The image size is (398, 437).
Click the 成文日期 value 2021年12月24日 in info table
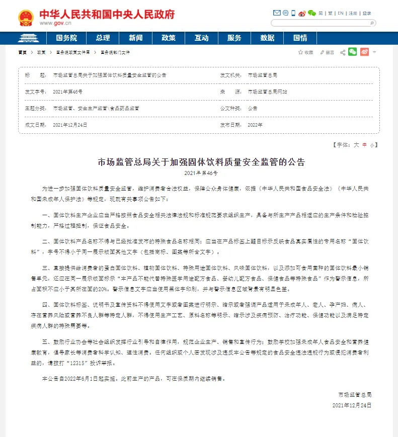point(70,125)
